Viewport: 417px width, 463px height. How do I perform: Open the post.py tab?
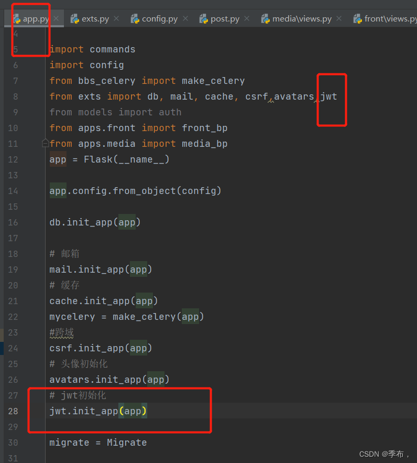click(225, 19)
